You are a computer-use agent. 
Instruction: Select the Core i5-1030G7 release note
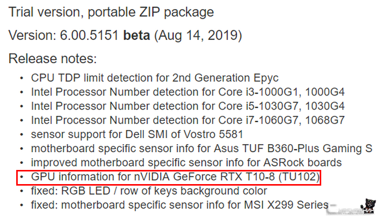pos(188,106)
